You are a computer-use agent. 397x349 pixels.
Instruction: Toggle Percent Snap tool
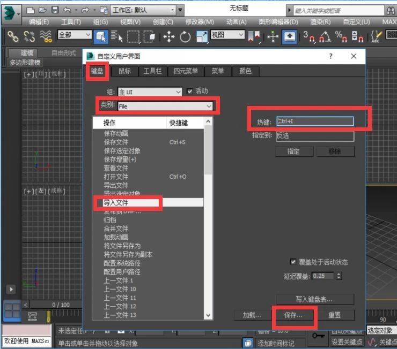click(341, 37)
